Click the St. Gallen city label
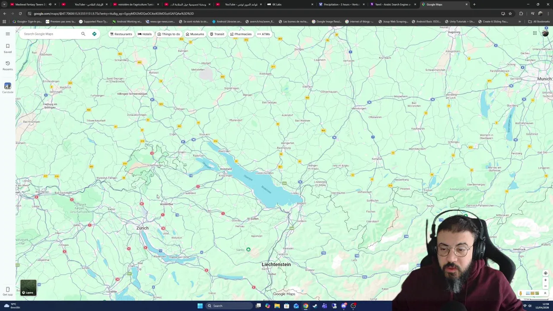Viewport: 553px width, 311px height. click(x=253, y=219)
